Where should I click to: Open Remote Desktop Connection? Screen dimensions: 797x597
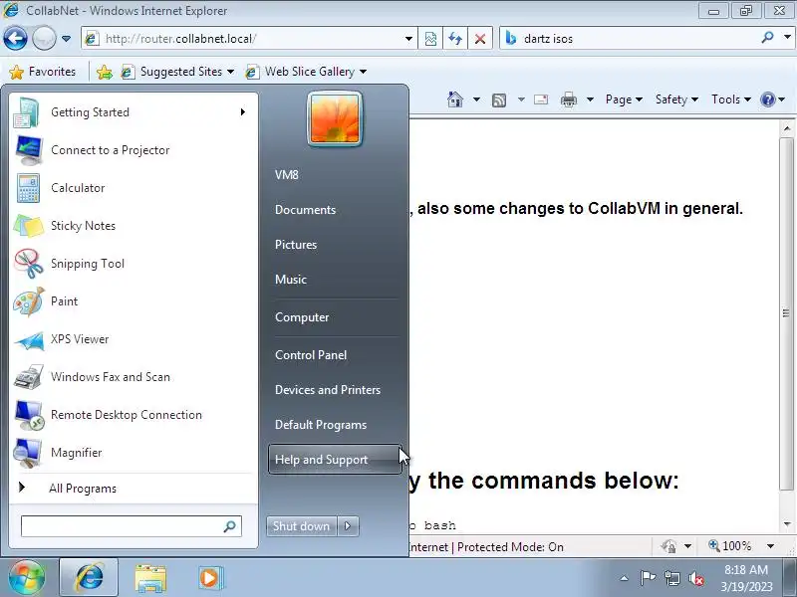tap(133, 415)
